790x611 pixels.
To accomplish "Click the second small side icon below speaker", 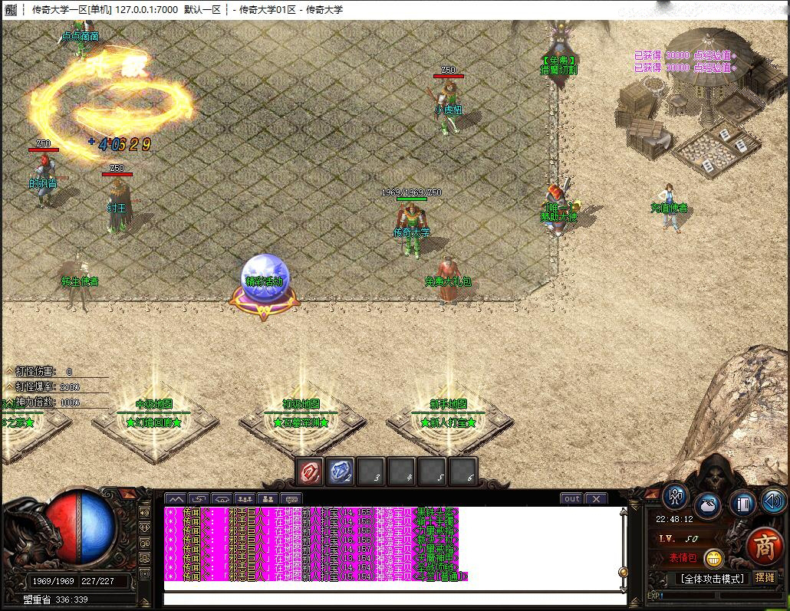I will point(145,528).
